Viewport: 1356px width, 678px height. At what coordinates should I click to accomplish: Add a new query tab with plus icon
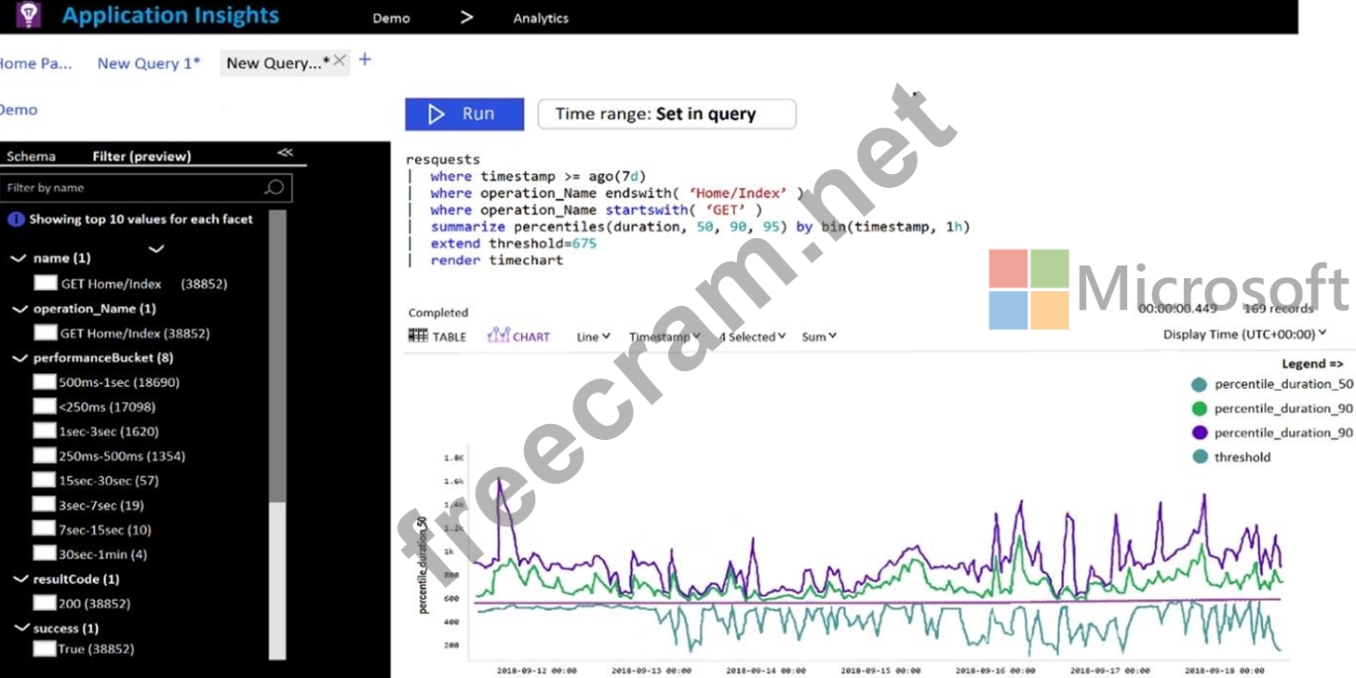coord(365,60)
